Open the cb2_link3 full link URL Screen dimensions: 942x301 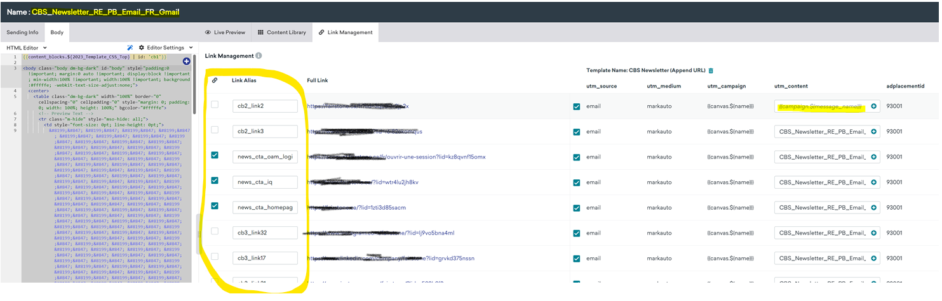click(364, 132)
